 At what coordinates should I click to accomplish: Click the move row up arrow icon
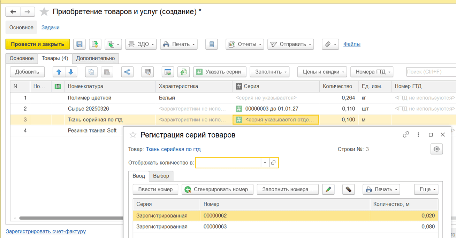click(x=59, y=72)
